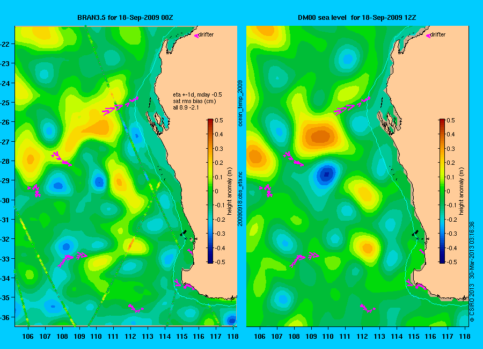Click the dark blue low eddy in right map
This screenshot has width=483, height=349.
click(x=326, y=174)
